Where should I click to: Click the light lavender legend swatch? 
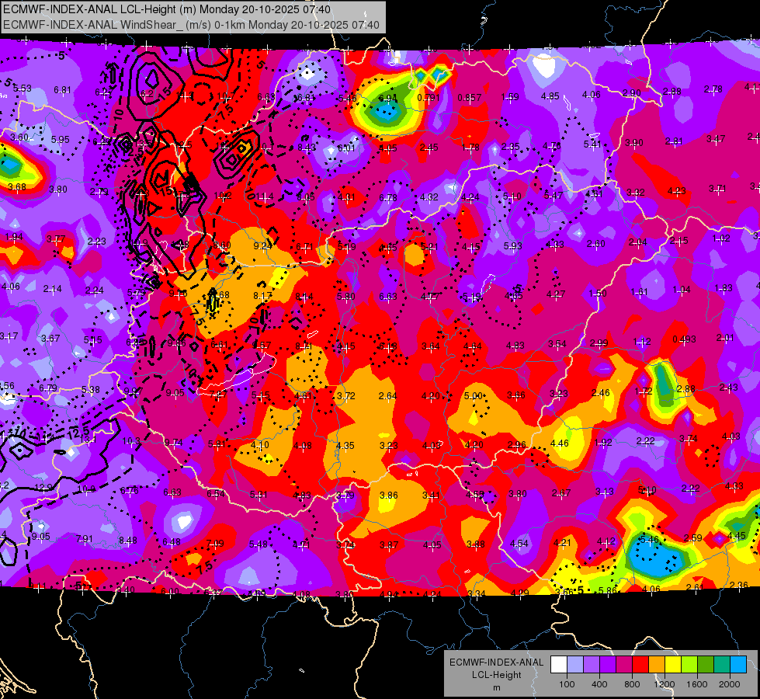575,664
